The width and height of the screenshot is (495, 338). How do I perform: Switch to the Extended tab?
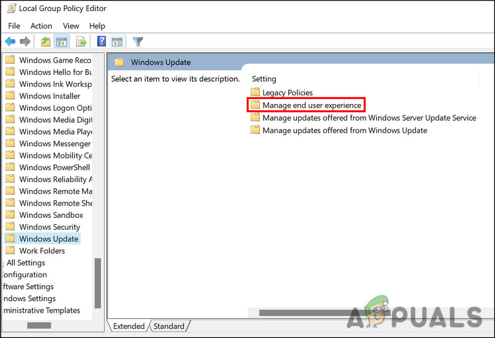(129, 326)
